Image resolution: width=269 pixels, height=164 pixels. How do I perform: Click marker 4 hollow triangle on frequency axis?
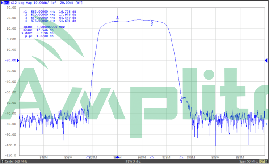[181, 157]
